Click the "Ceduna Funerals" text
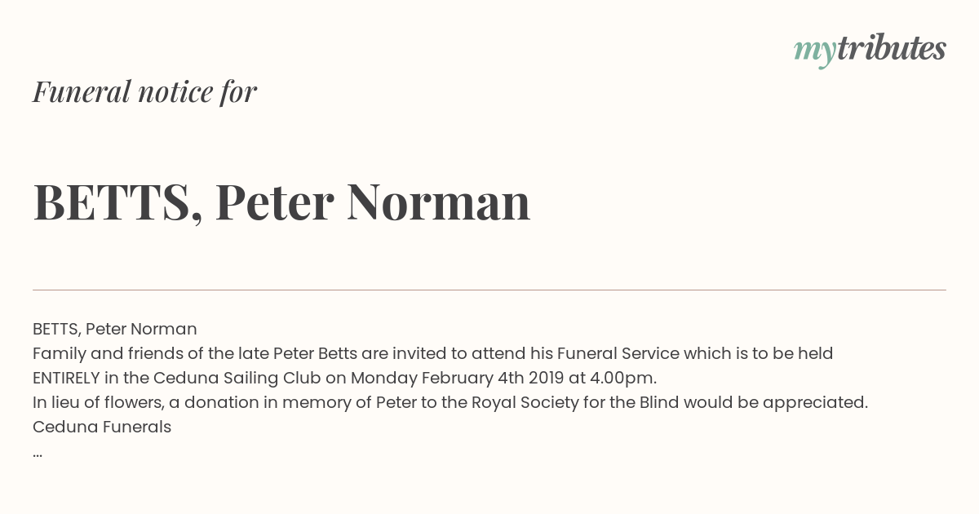979x514 pixels. (x=102, y=427)
